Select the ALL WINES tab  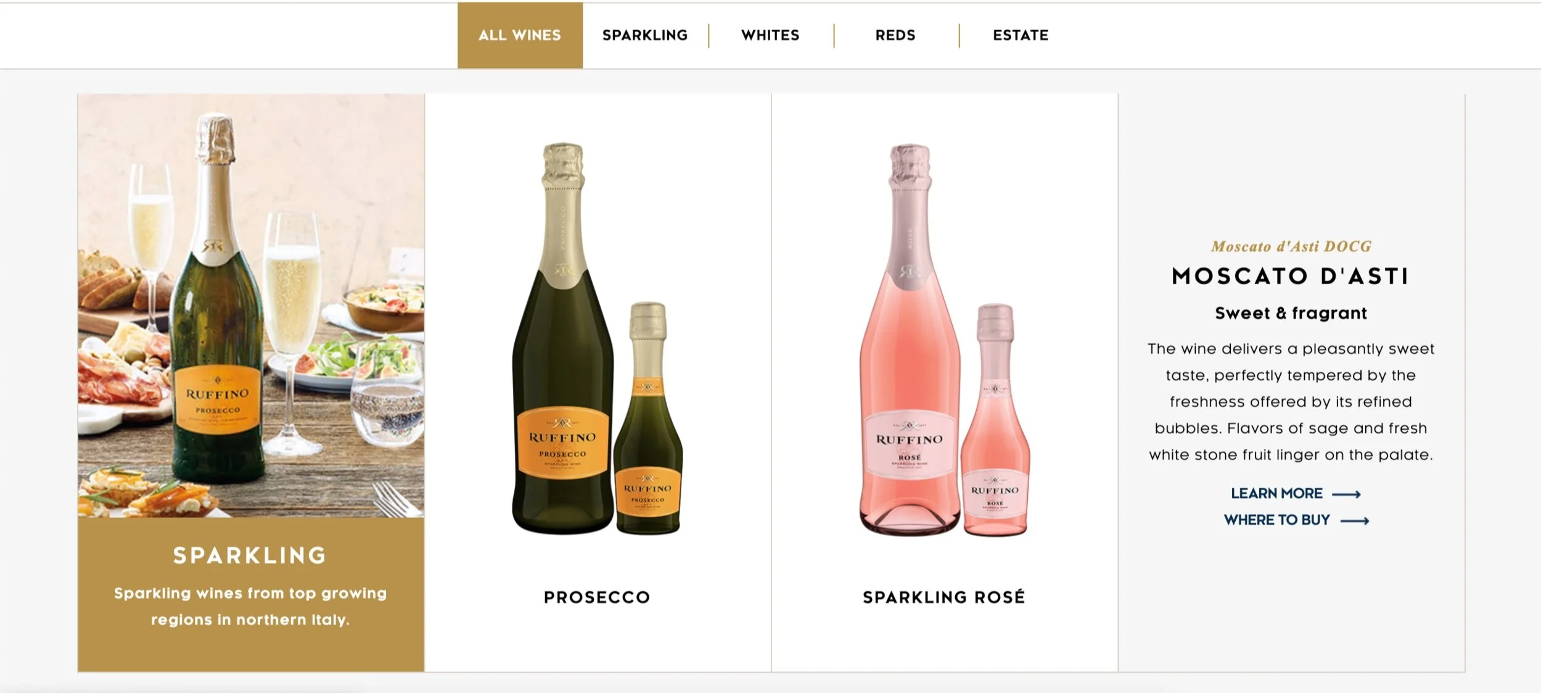[520, 35]
